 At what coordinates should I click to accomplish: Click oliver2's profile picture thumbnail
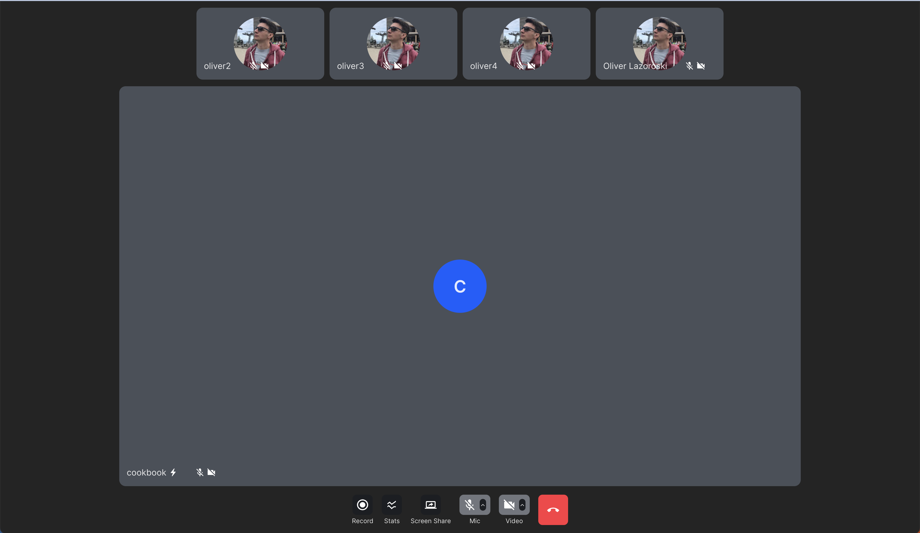pos(260,44)
